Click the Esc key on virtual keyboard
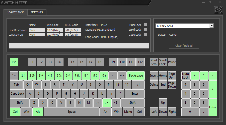This screenshot has height=125, width=226. (14, 62)
